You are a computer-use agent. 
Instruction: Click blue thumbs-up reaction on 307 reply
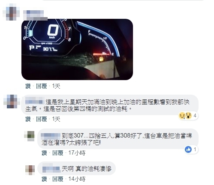point(188,149)
